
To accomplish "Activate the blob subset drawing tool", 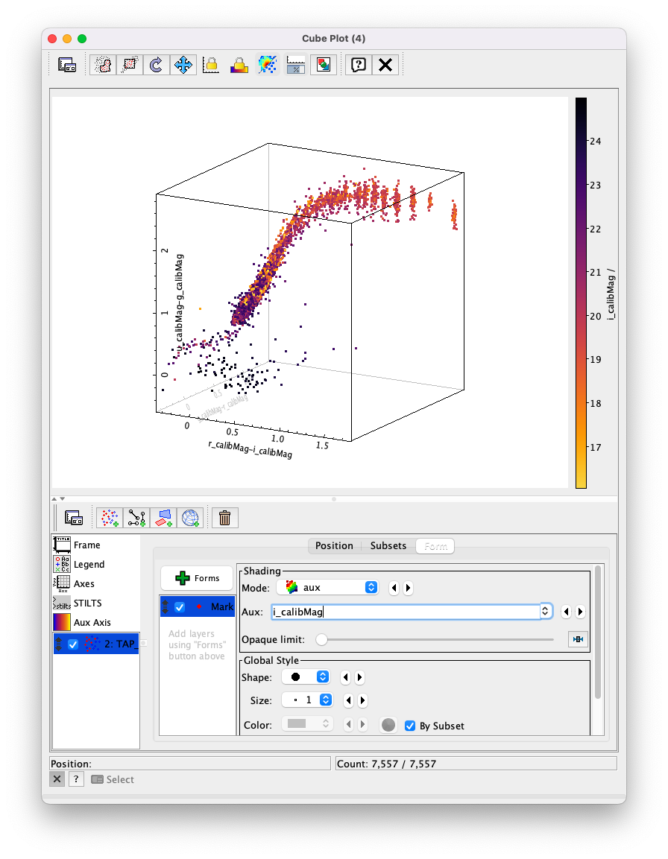I will 102,64.
